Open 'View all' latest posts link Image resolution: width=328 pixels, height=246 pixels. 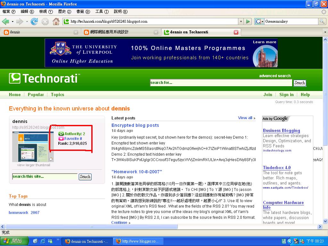(x=247, y=118)
